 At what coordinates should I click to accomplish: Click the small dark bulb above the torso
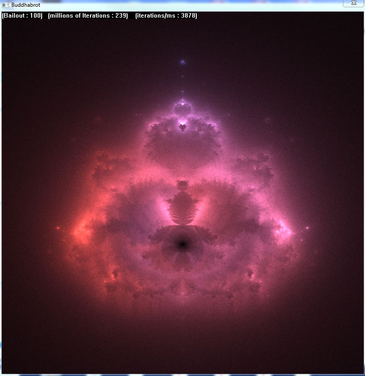(x=182, y=185)
